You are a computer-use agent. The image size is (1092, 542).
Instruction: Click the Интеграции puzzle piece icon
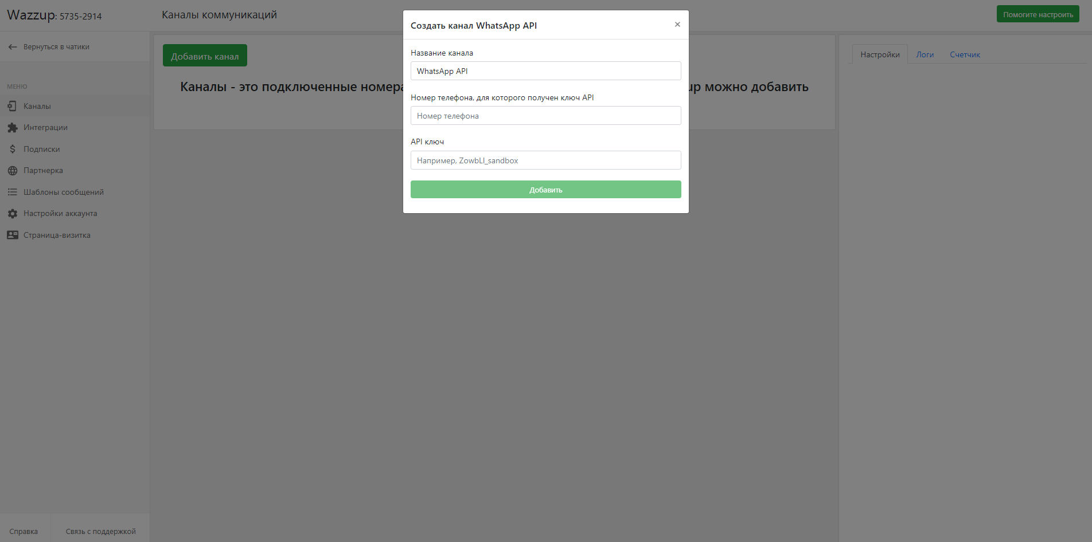(x=12, y=128)
